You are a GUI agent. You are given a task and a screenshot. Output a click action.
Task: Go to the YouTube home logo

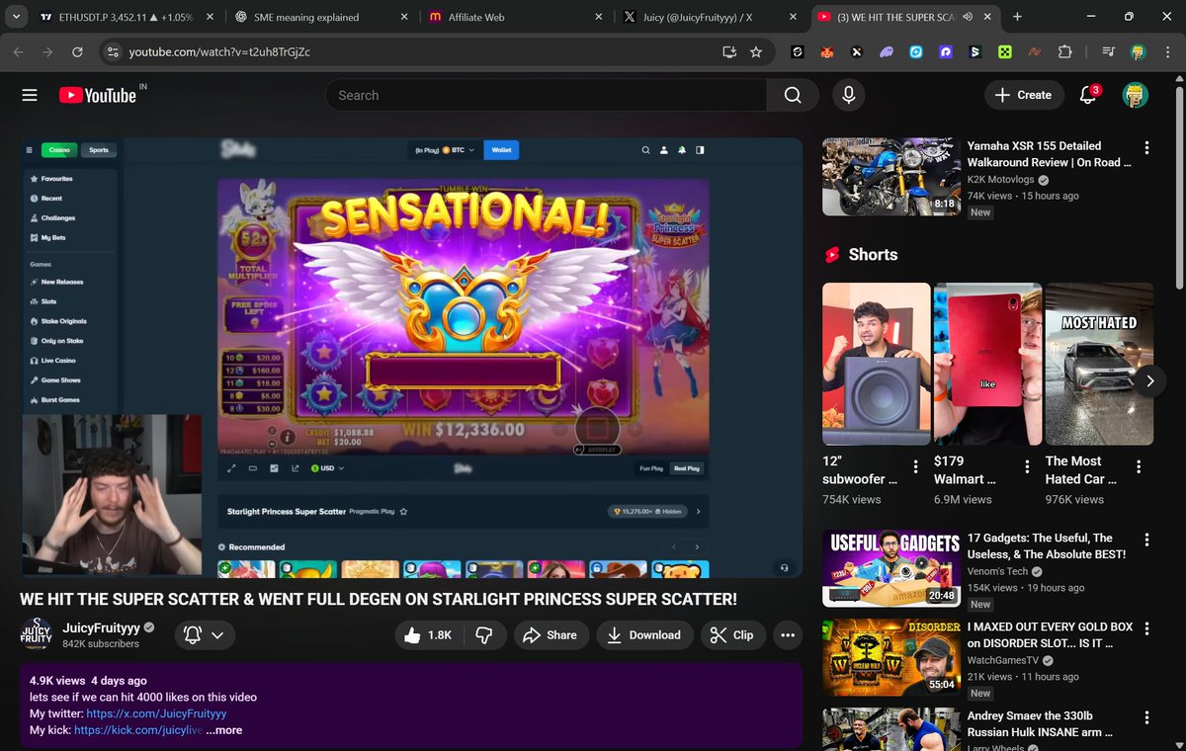pos(98,95)
